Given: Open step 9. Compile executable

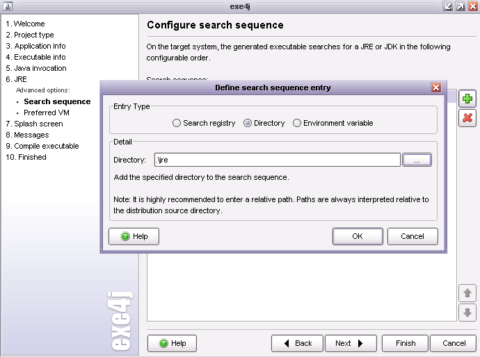Looking at the screenshot, I should tap(42, 146).
